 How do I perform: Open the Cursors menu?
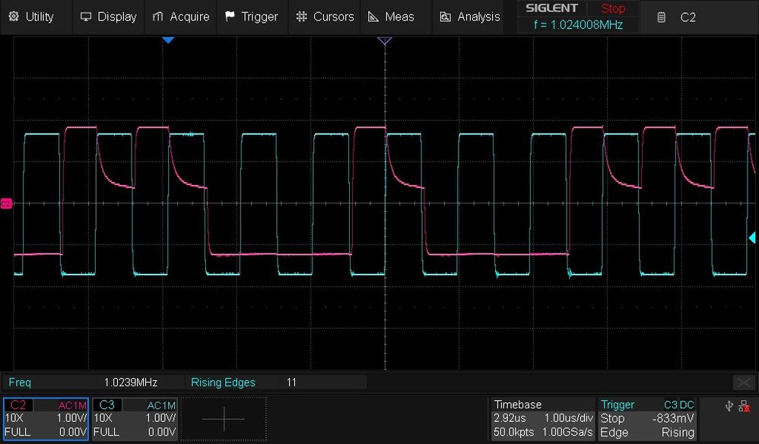tap(325, 17)
